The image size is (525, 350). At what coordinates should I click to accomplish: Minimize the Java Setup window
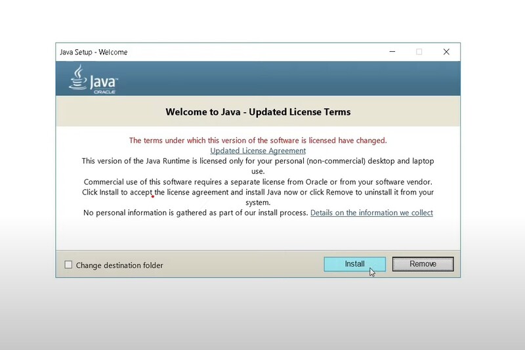(392, 52)
